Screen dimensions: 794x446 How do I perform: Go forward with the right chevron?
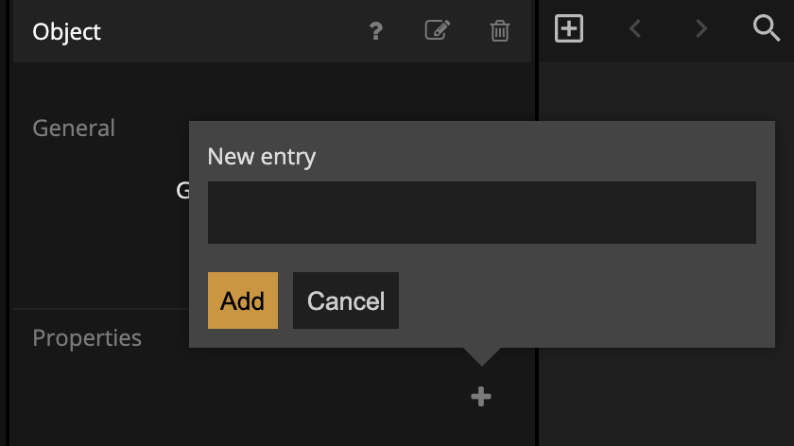(700, 29)
